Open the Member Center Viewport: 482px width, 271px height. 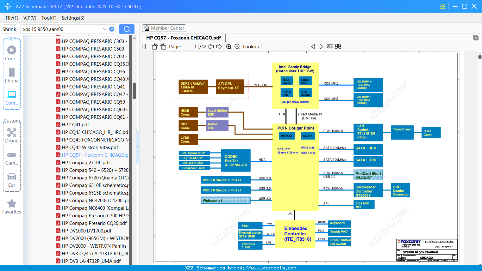[x=164, y=28]
